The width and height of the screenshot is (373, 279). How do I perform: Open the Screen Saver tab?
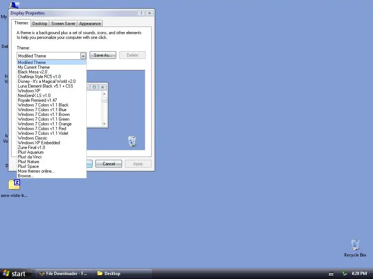pyautogui.click(x=63, y=24)
